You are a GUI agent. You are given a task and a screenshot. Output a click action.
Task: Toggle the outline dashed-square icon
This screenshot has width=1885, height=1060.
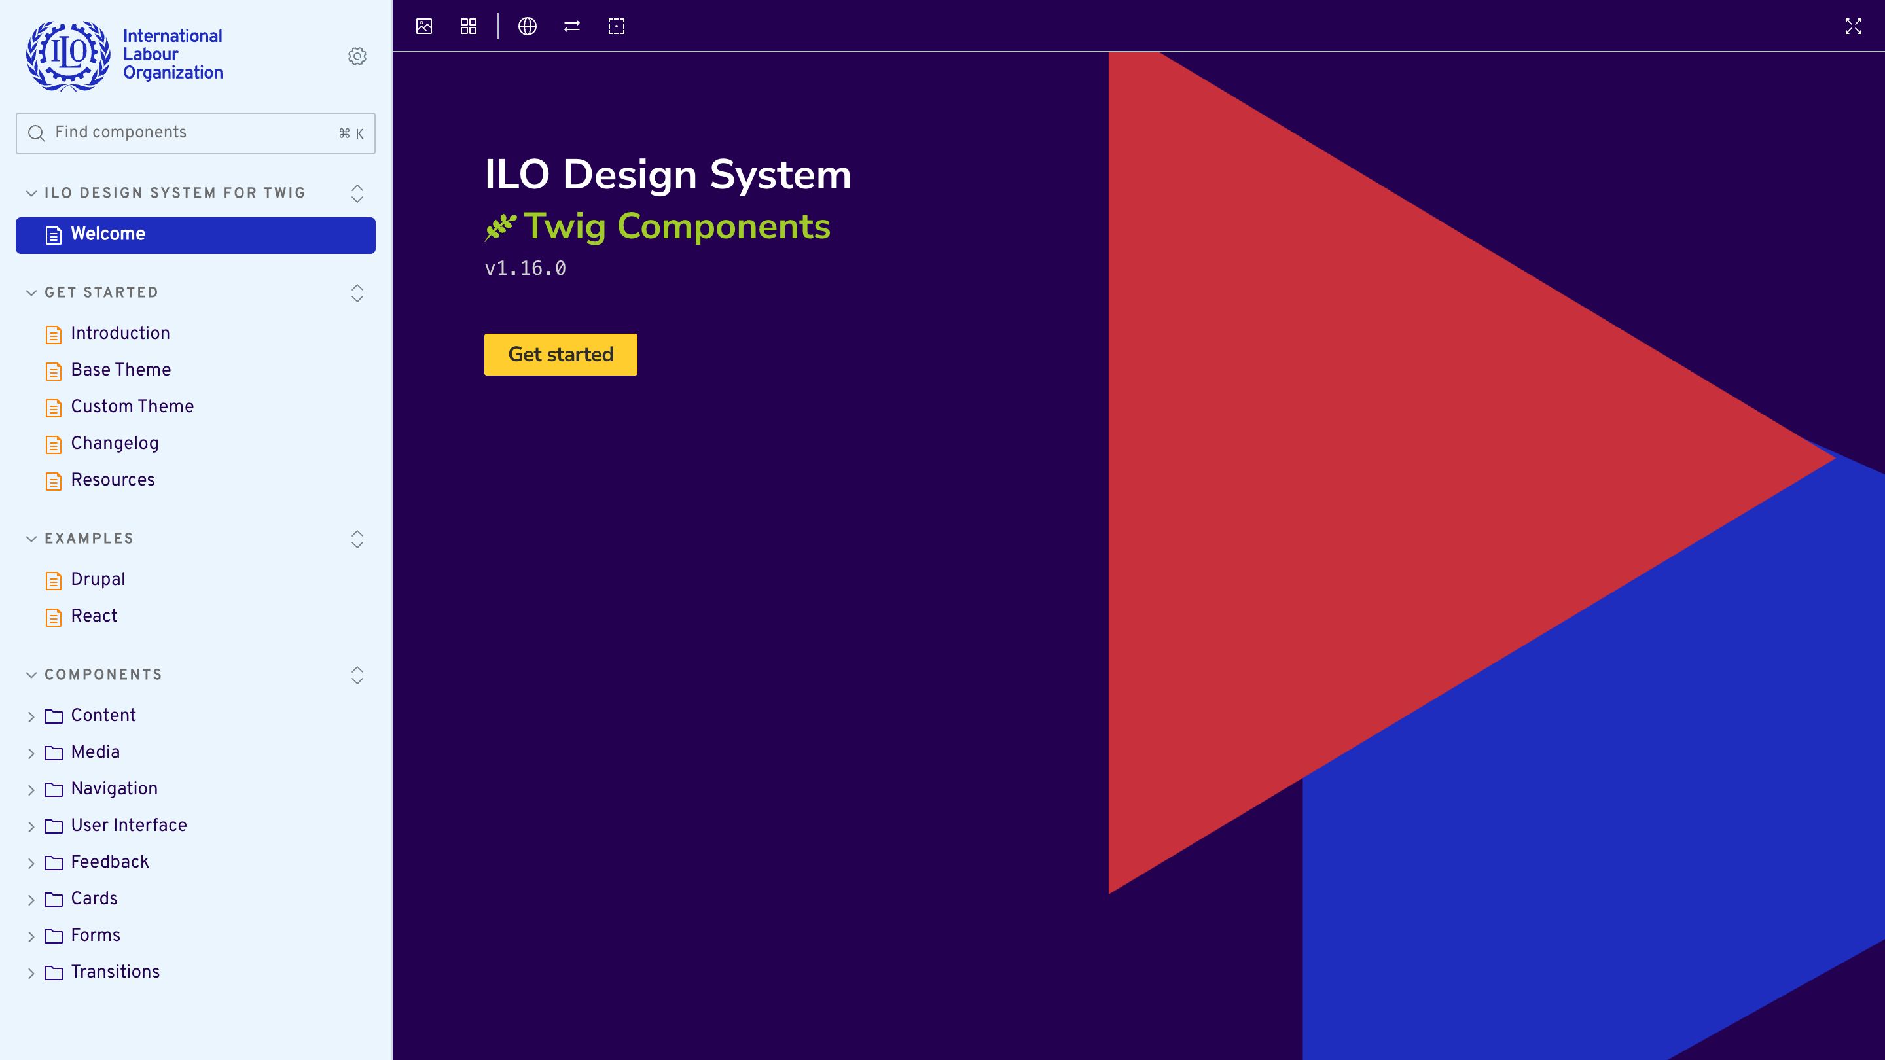click(x=617, y=26)
